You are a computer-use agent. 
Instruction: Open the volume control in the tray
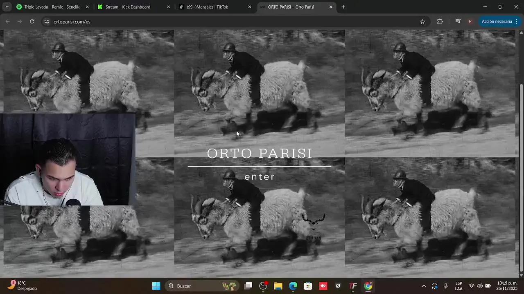tap(480, 286)
